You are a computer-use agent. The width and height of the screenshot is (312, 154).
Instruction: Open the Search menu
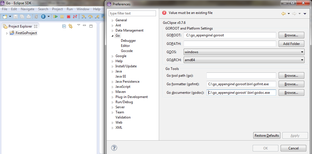pyautogui.click(x=43, y=9)
